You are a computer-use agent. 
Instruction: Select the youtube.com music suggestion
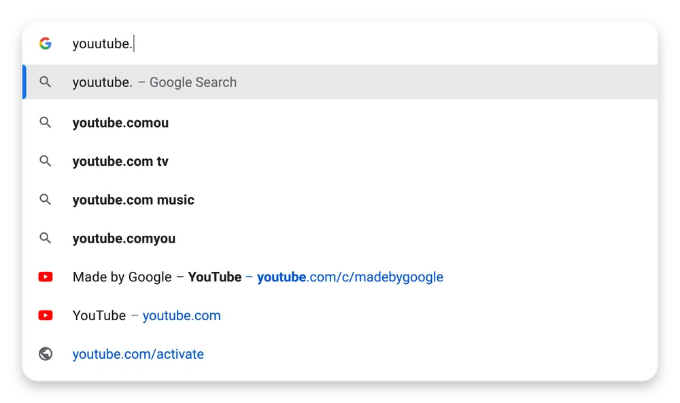(x=133, y=199)
